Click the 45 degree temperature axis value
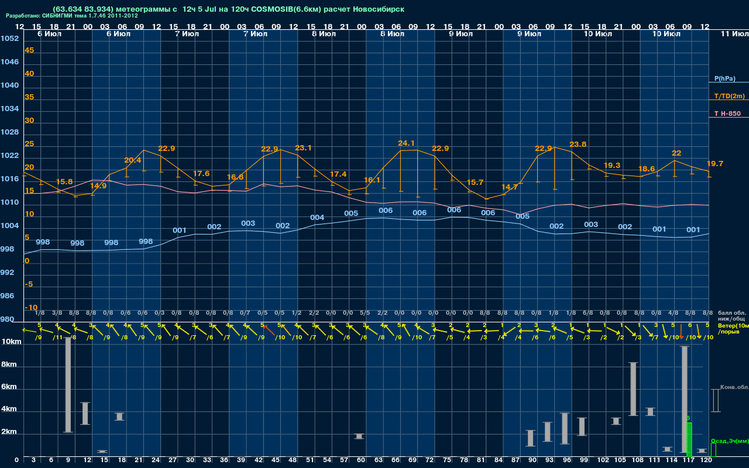749x468 pixels. click(29, 50)
